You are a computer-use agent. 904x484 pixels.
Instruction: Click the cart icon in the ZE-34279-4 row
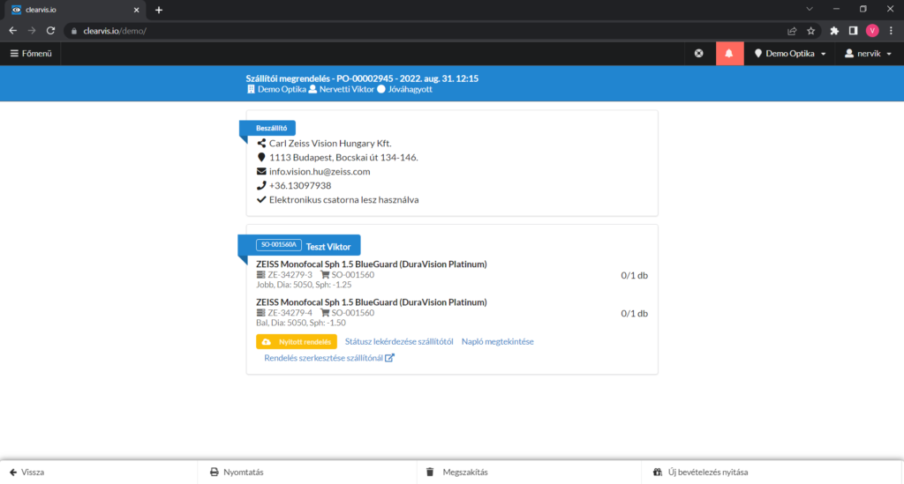click(x=325, y=313)
